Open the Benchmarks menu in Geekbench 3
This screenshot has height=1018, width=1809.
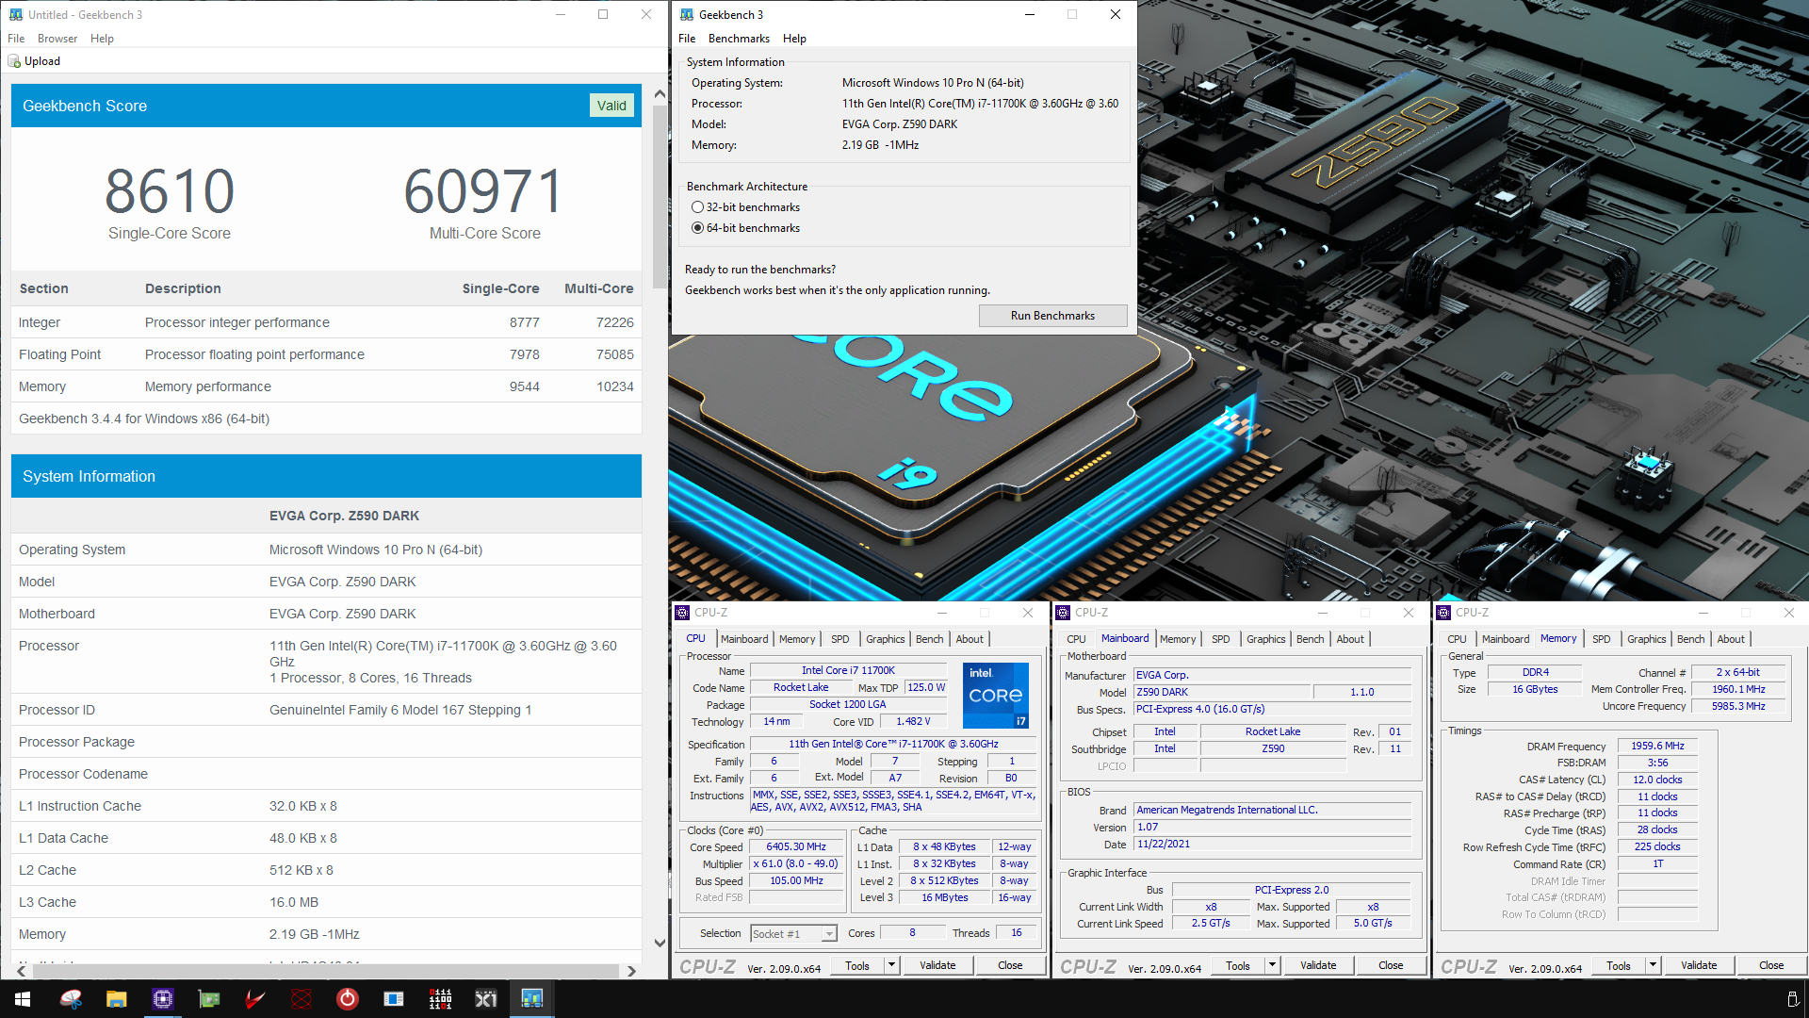click(739, 39)
